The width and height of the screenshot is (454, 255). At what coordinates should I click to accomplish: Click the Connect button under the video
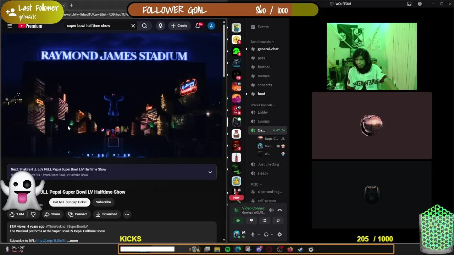tap(77, 214)
